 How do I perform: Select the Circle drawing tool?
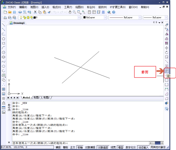click(3, 52)
